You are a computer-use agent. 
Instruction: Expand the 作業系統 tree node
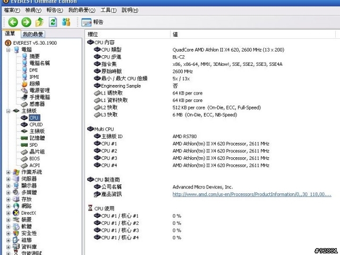click(x=8, y=172)
